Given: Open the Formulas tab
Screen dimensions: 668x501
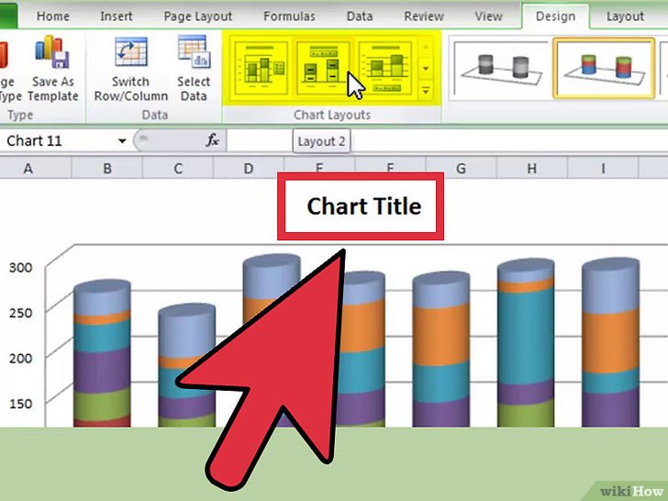Looking at the screenshot, I should [289, 17].
